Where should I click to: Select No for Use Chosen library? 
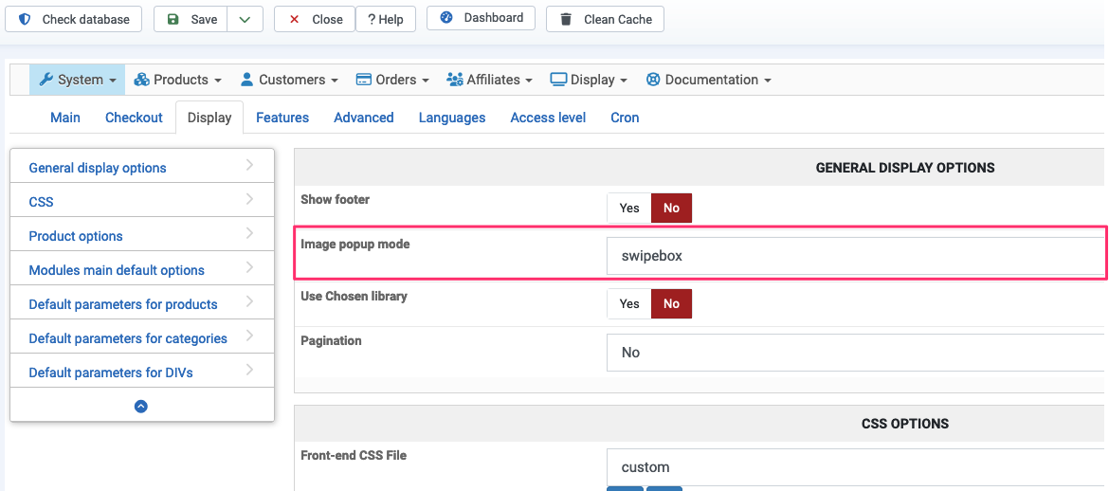click(671, 304)
